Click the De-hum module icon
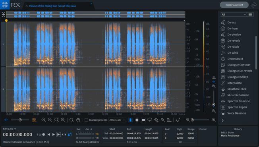This screenshot has height=147, width=259. pos(223,29)
